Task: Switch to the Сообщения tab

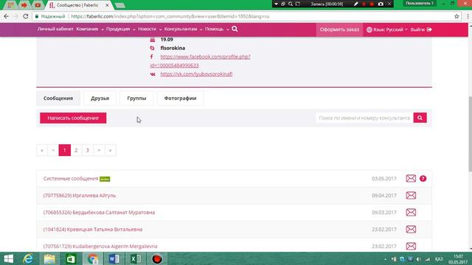Action: (x=58, y=98)
